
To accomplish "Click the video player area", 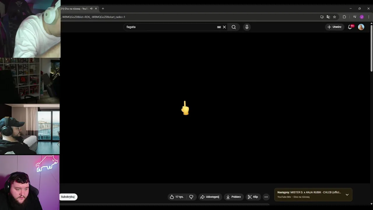I will click(215, 108).
